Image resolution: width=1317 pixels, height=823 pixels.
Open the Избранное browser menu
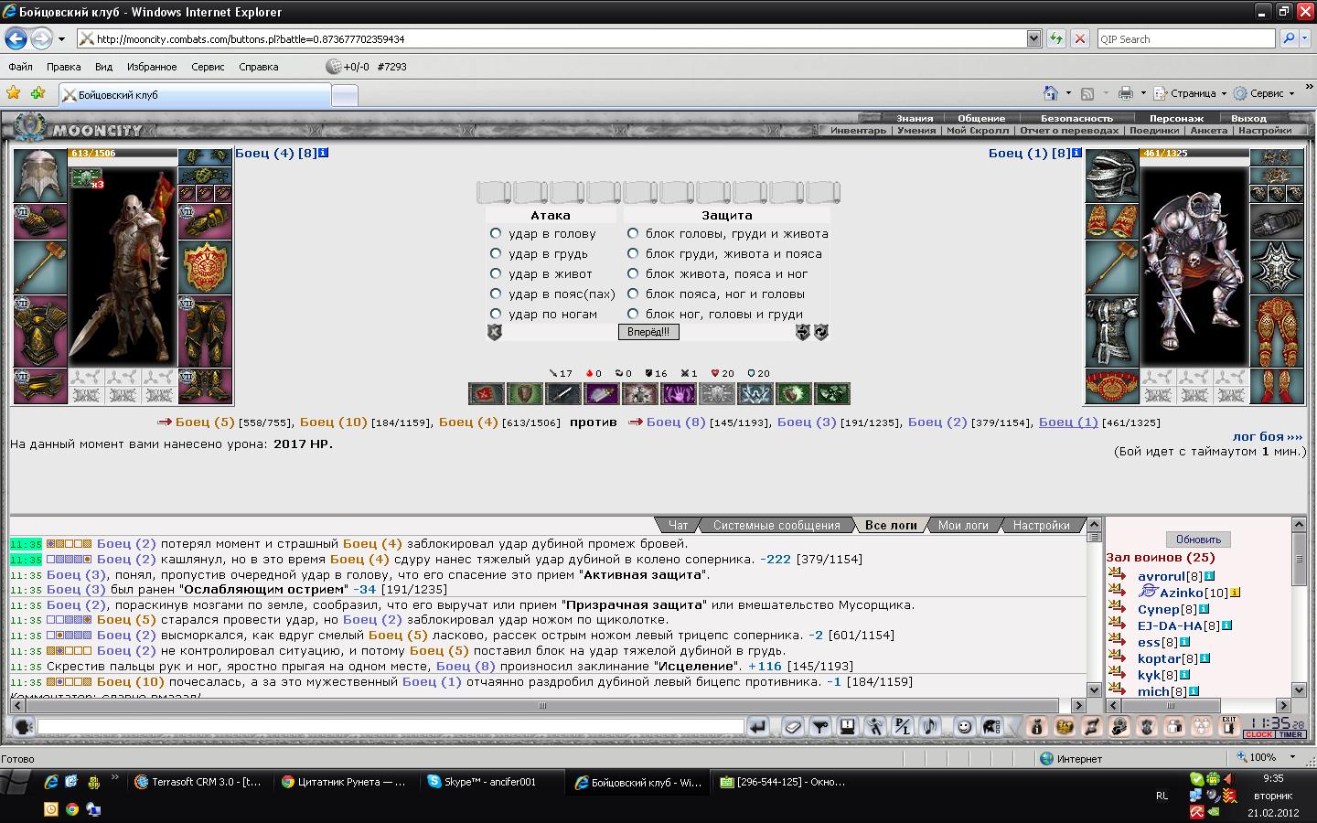coord(152,67)
